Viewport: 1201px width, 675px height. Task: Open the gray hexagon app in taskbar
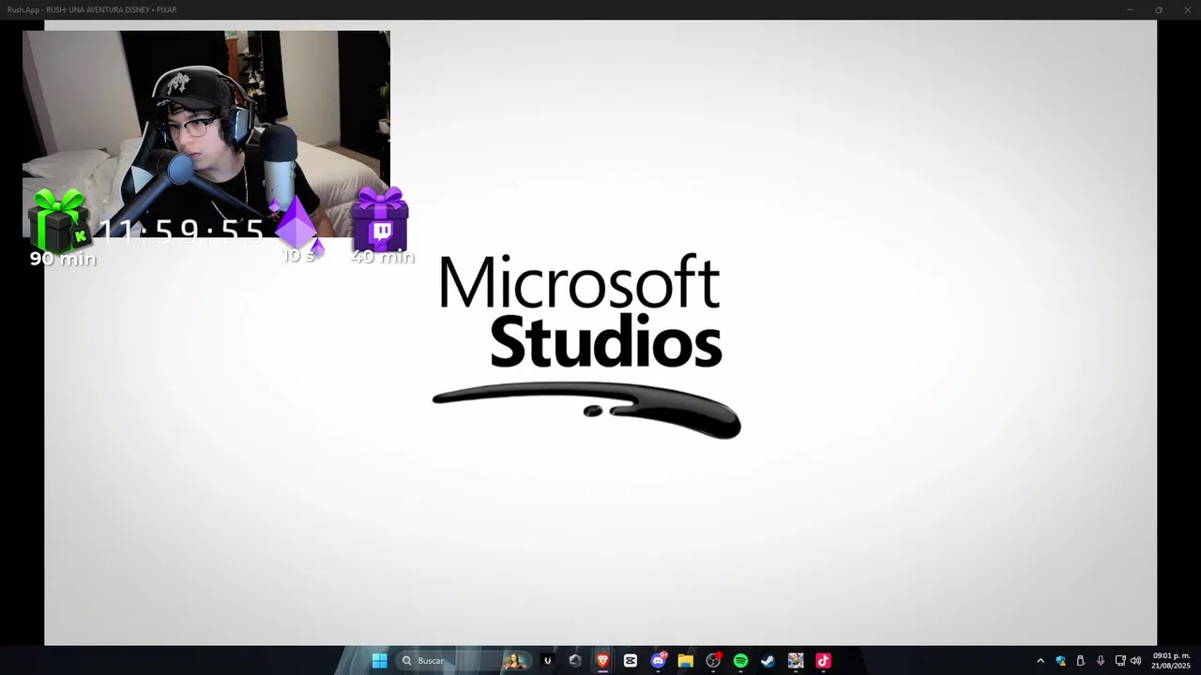pos(575,661)
